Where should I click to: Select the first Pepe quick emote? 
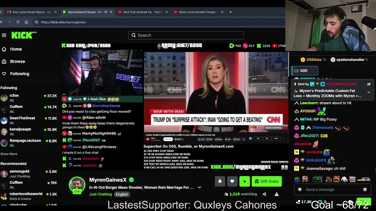(x=298, y=179)
